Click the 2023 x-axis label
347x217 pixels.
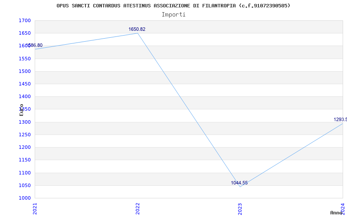click(240, 209)
